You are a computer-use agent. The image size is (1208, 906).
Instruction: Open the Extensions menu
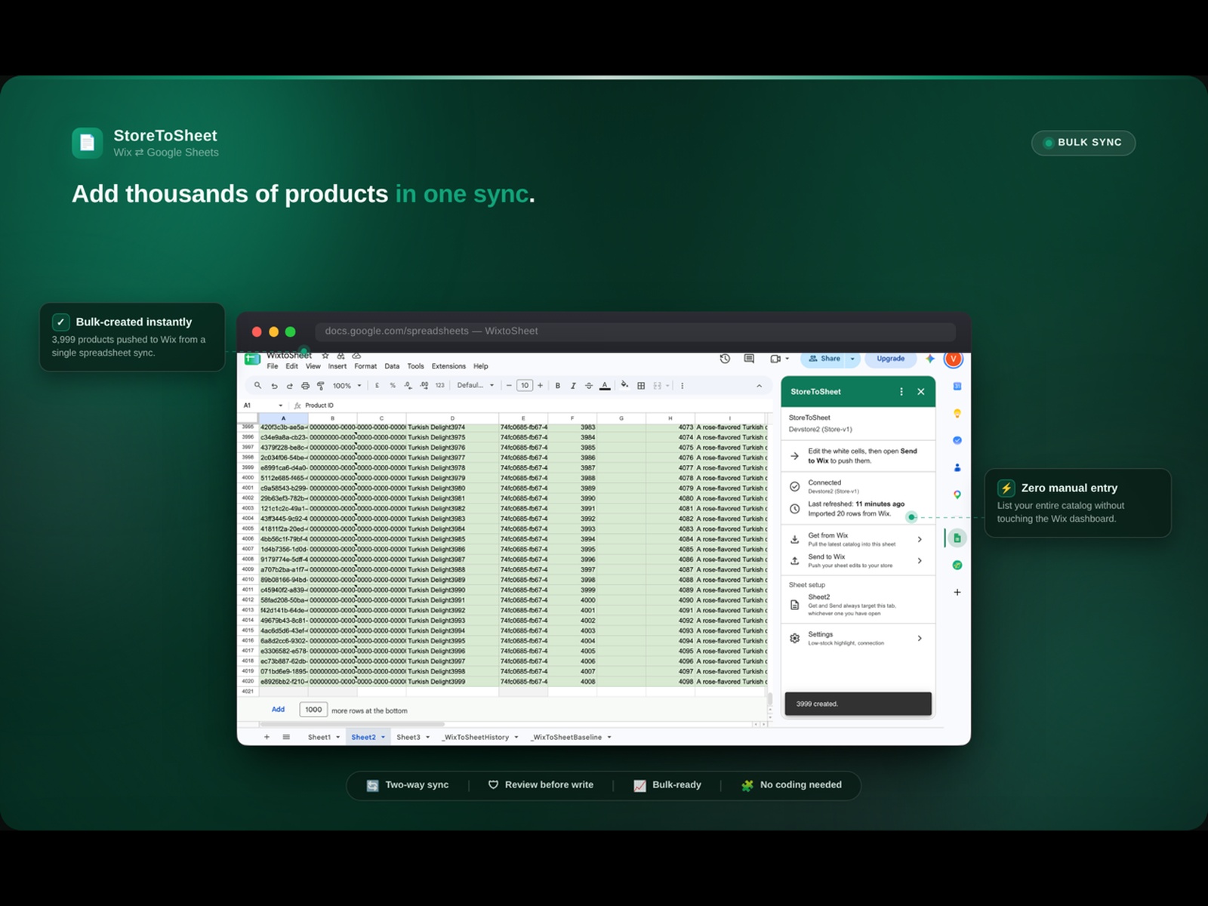[448, 366]
